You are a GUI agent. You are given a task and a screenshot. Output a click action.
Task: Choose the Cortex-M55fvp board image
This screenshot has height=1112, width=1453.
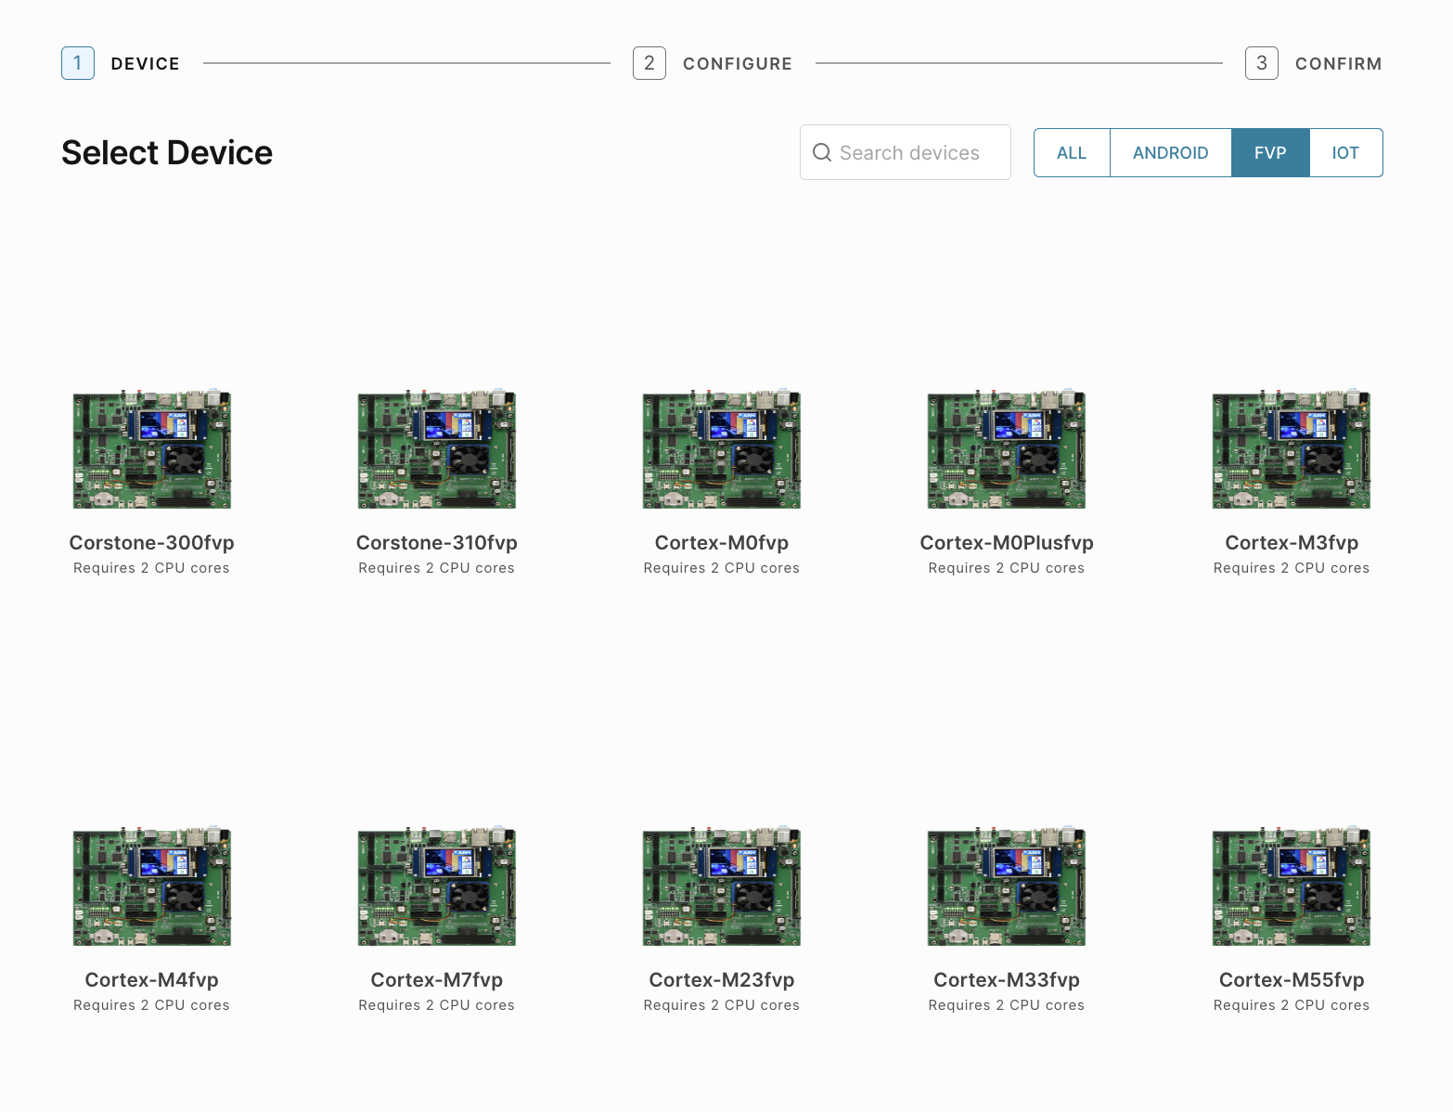(x=1292, y=886)
